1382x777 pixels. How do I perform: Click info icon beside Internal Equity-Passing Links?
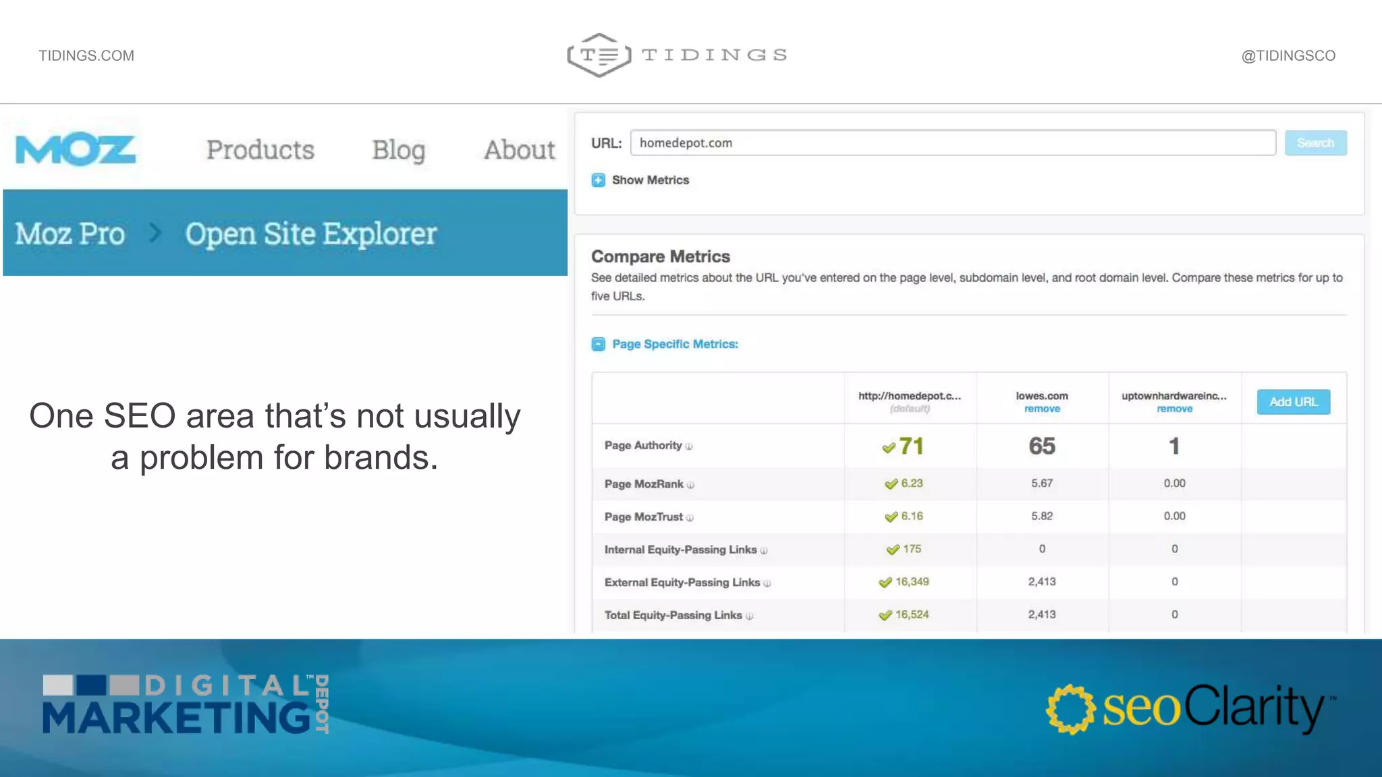point(764,551)
